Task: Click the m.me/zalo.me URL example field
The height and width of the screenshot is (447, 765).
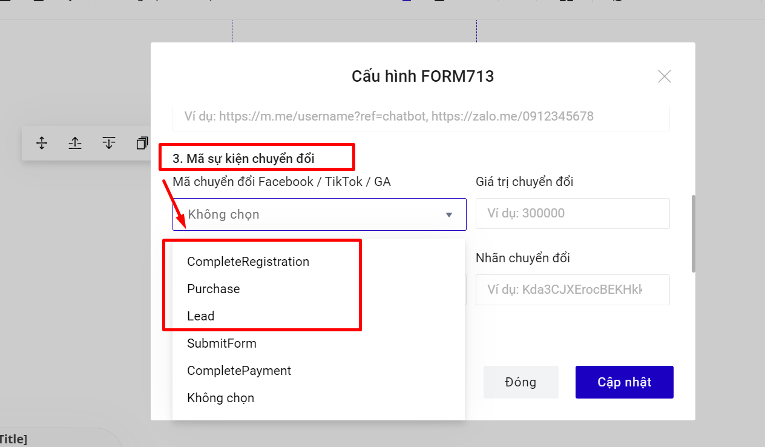Action: click(421, 116)
